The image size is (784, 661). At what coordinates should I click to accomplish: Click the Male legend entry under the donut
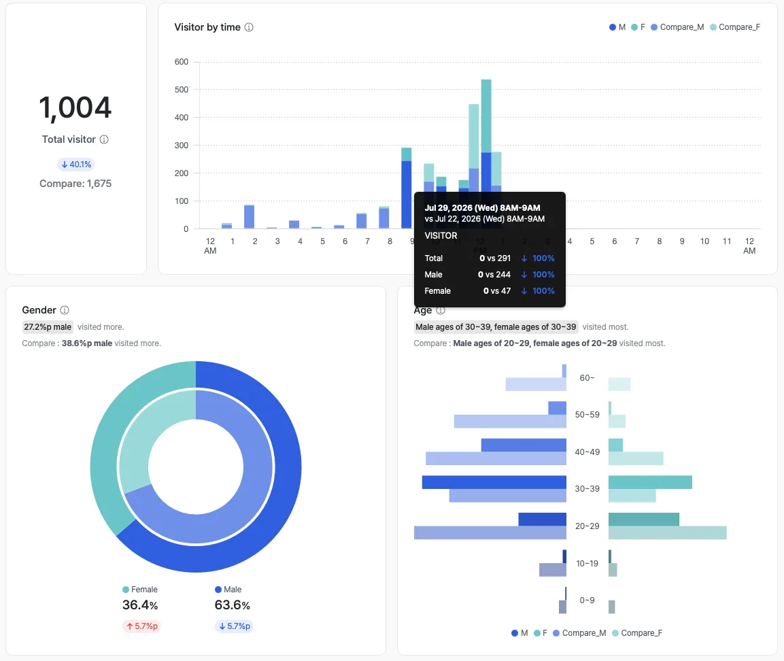click(x=228, y=590)
